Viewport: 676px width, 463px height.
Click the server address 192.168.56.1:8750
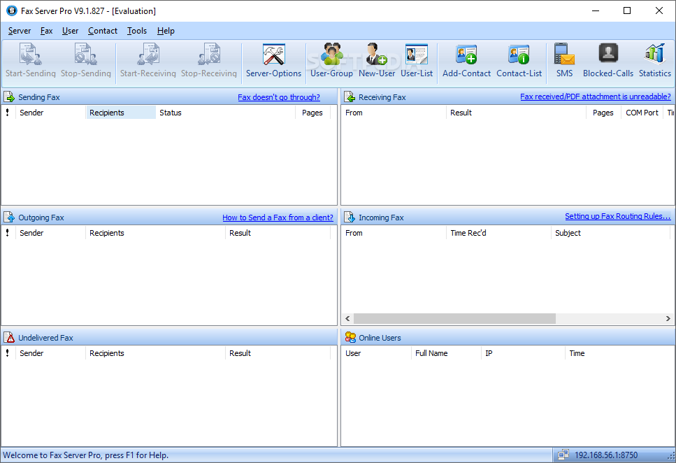pos(606,455)
